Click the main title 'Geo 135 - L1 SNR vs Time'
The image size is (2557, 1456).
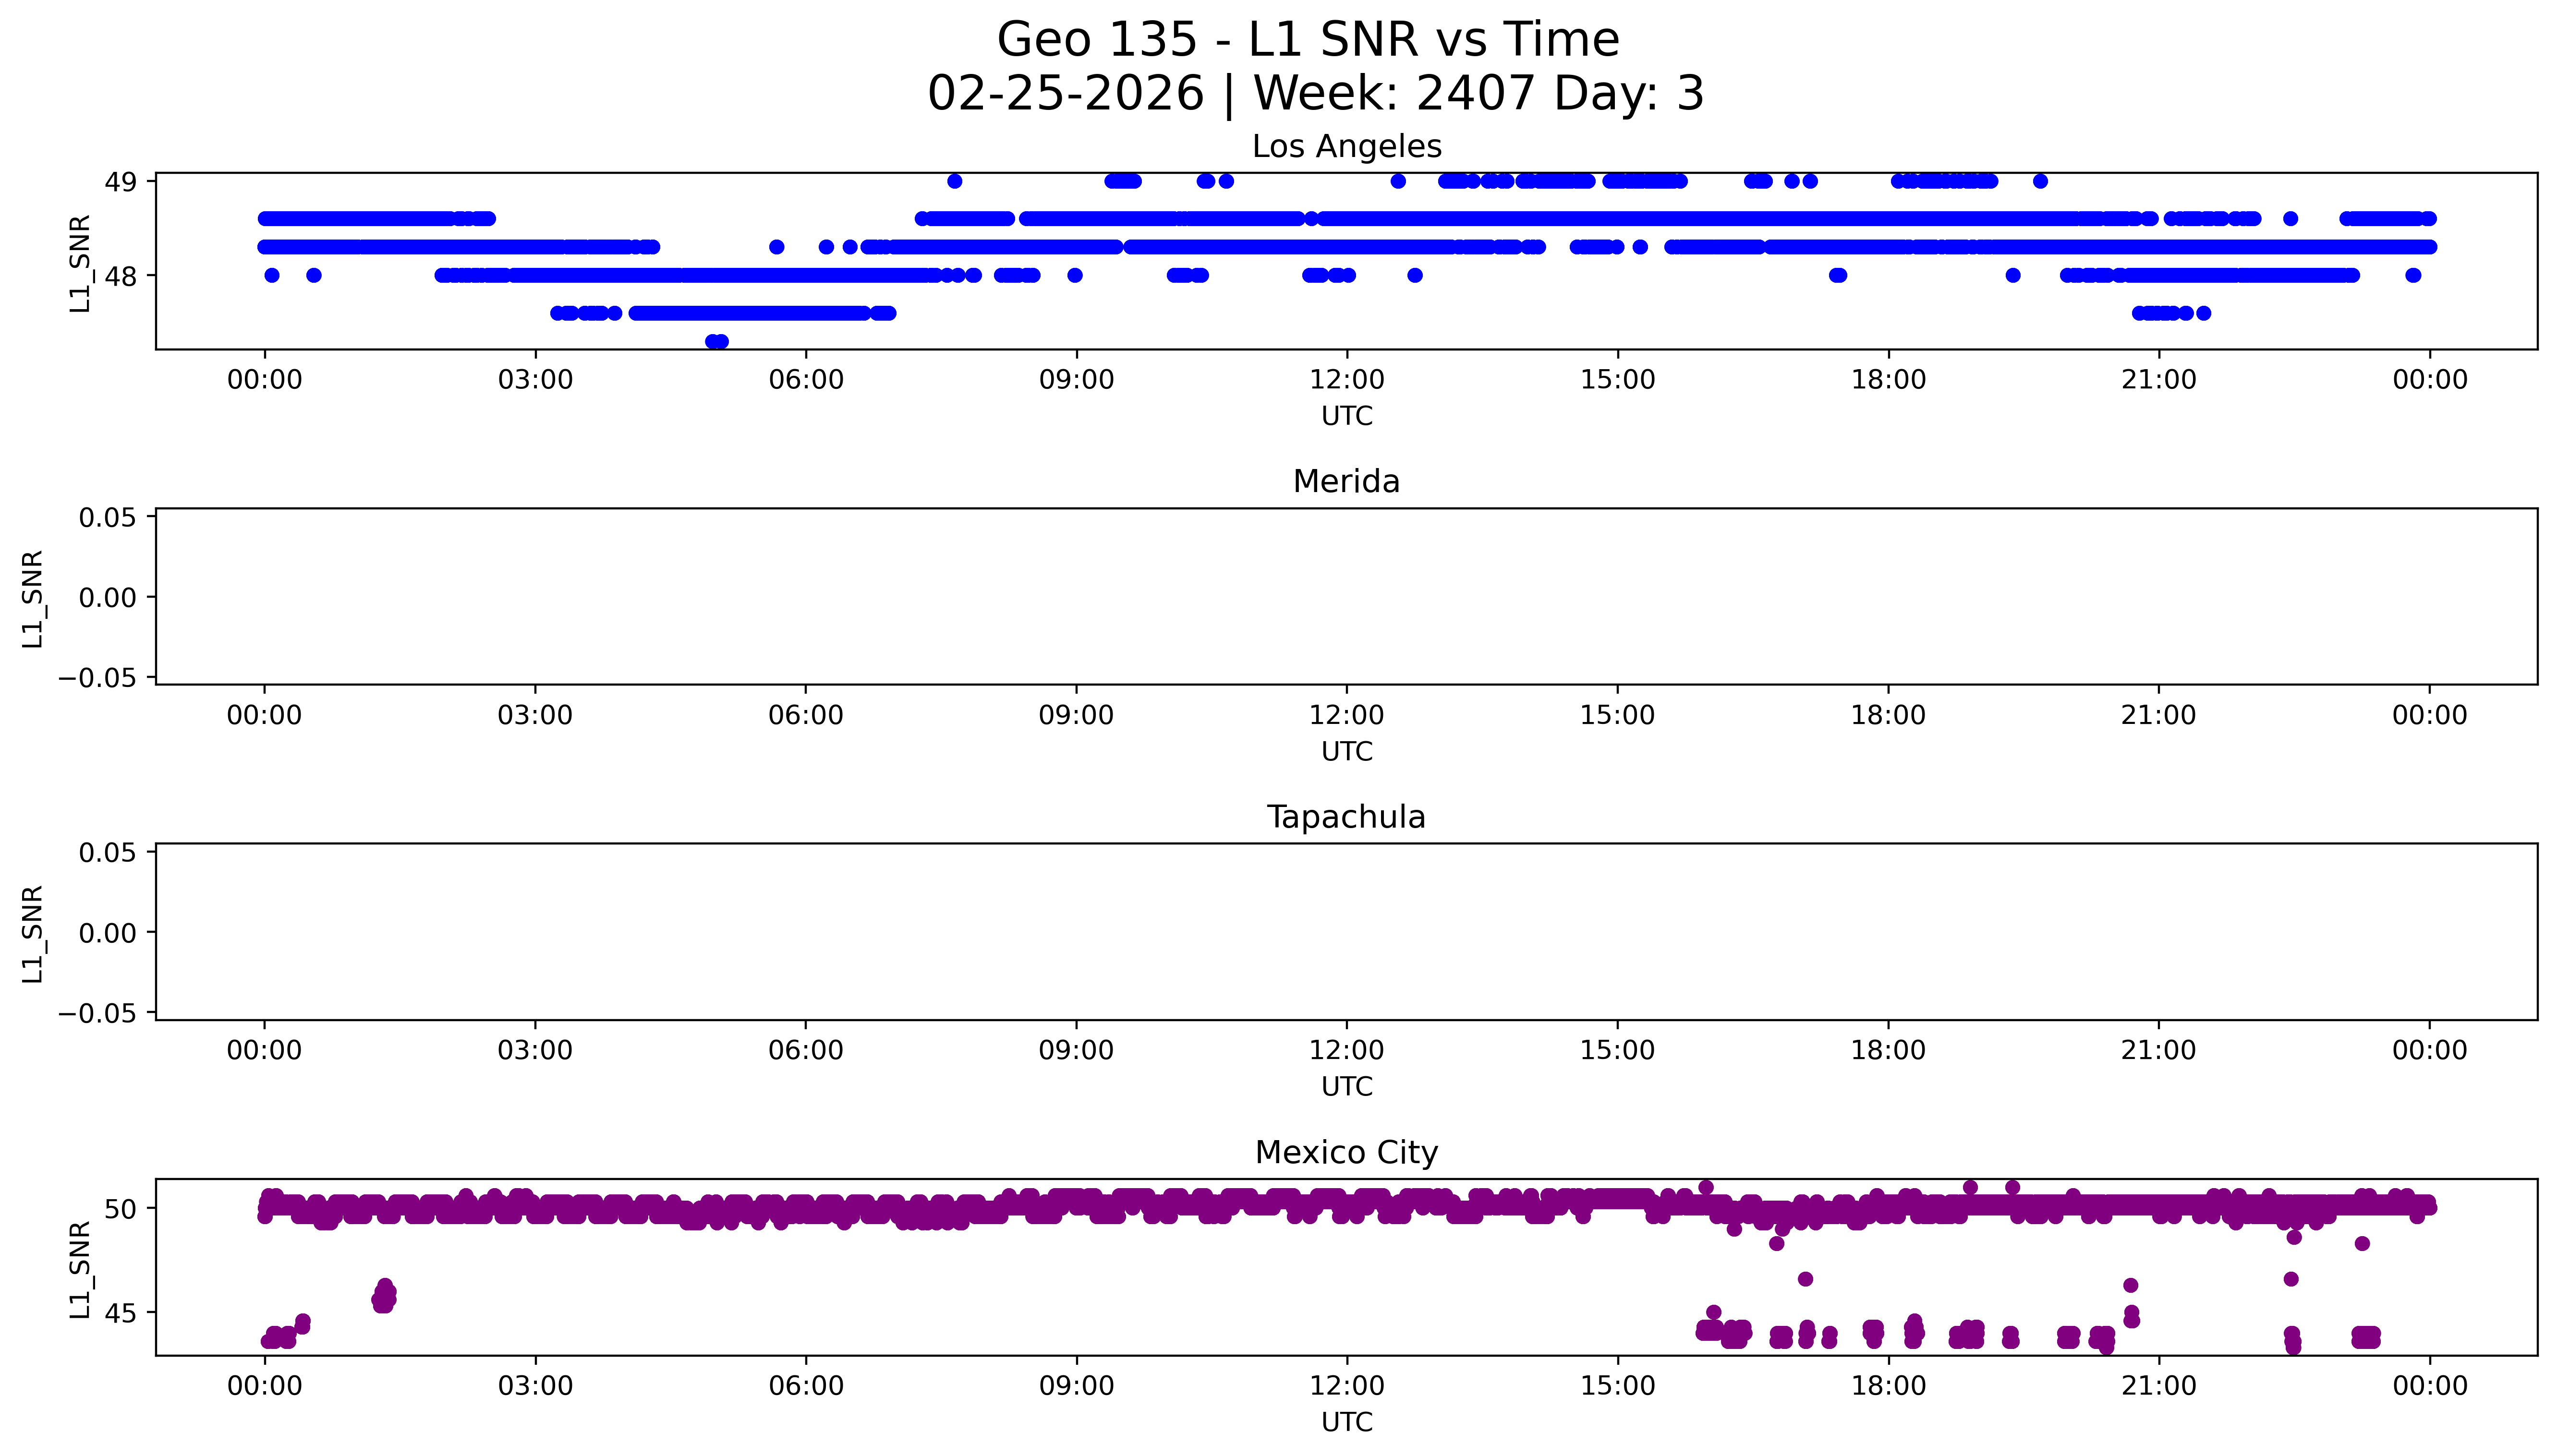pyautogui.click(x=1308, y=40)
